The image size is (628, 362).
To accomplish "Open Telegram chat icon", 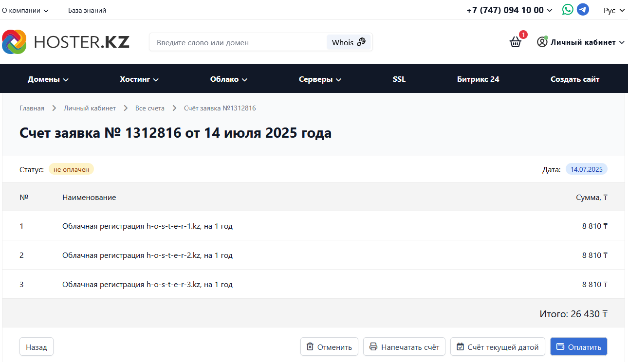I will (583, 10).
